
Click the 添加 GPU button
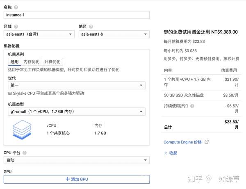coord(77,179)
